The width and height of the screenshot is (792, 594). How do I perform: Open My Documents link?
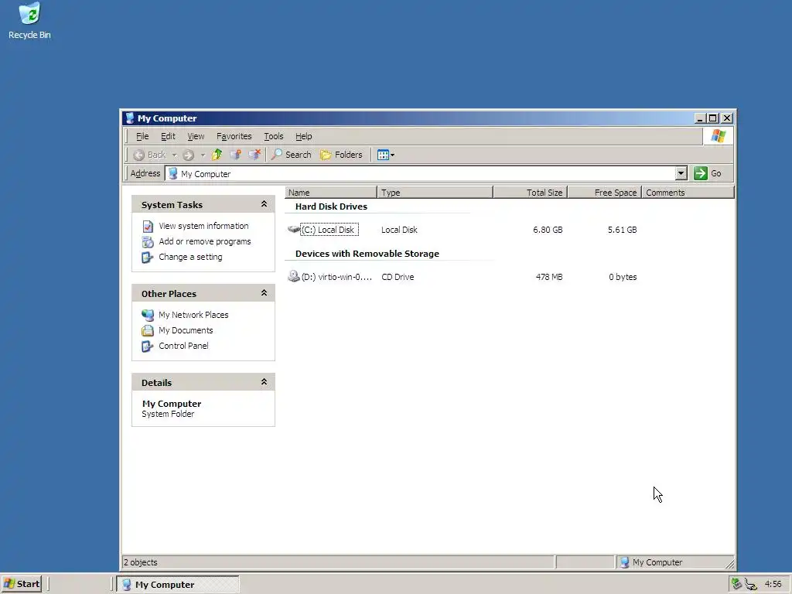click(186, 330)
